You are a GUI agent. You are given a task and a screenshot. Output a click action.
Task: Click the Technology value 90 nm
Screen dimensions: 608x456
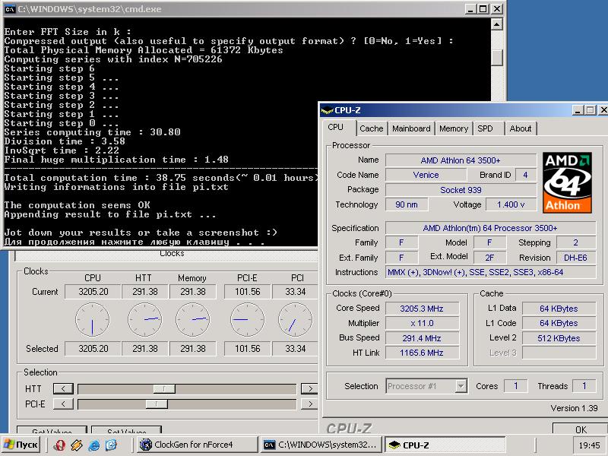point(407,204)
